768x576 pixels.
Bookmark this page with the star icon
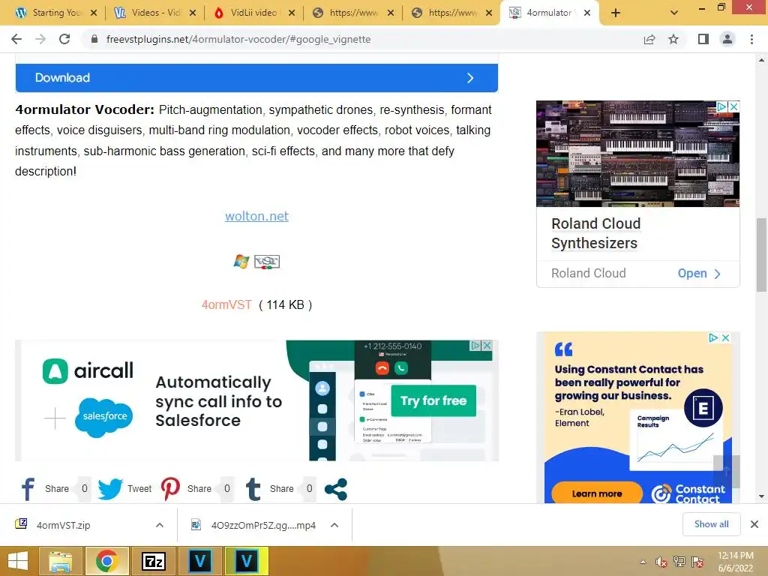(x=673, y=39)
